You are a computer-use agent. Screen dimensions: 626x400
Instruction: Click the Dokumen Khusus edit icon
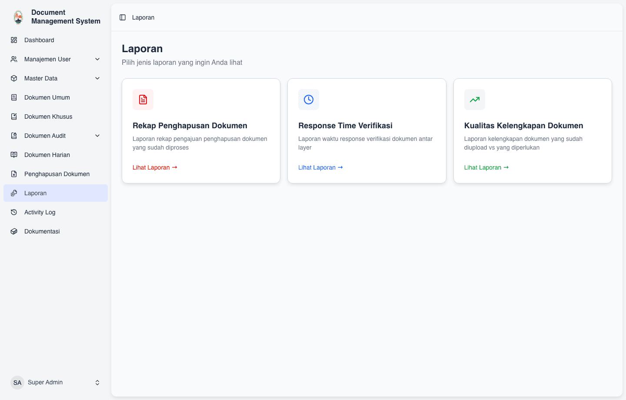click(14, 117)
